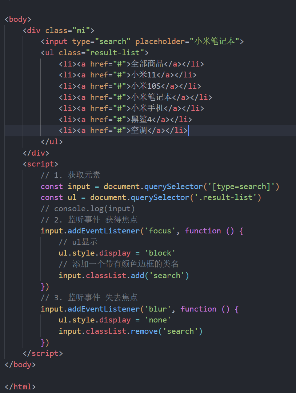Click the list item line with 小米11

coord(128,75)
